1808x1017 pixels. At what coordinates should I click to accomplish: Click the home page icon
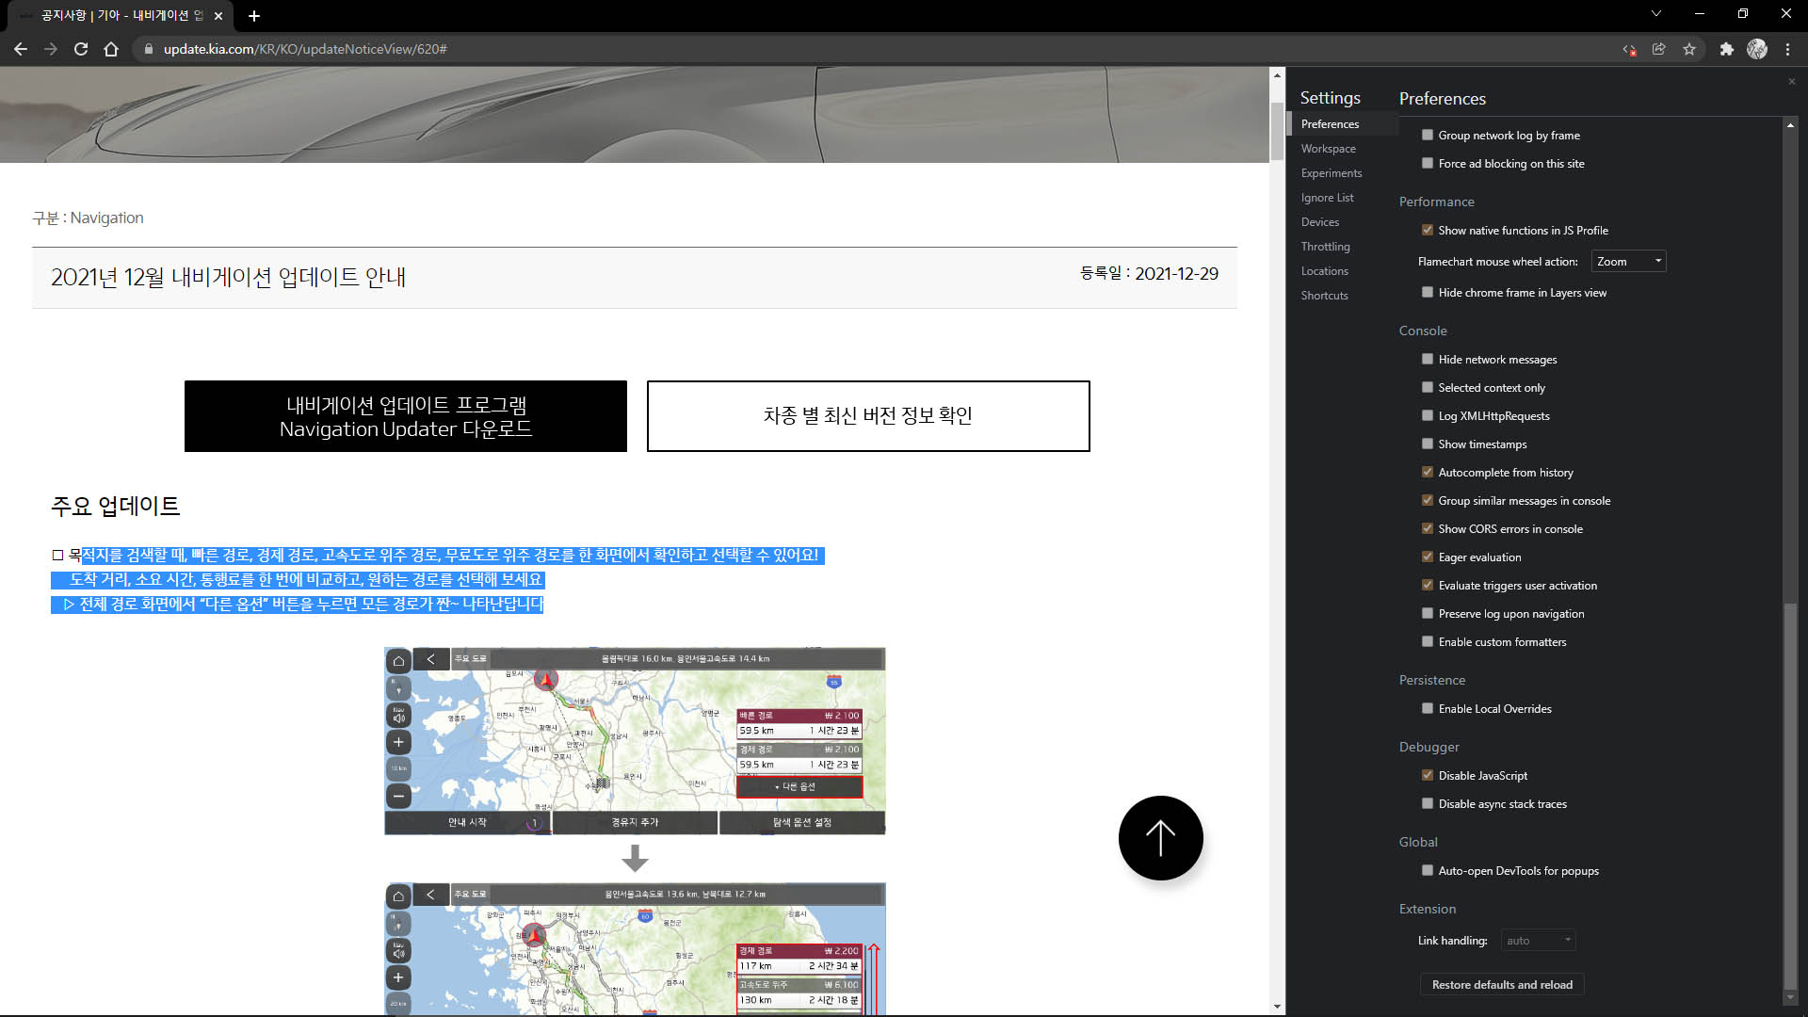pos(111,49)
